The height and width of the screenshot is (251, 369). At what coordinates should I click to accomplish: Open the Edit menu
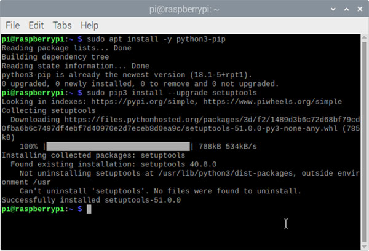(x=36, y=25)
